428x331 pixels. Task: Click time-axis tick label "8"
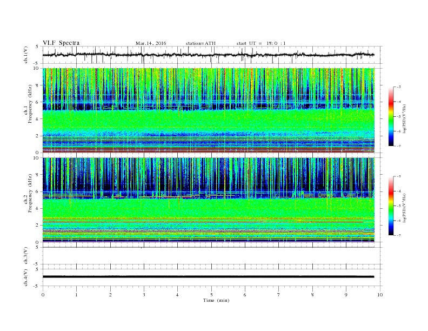312,295
